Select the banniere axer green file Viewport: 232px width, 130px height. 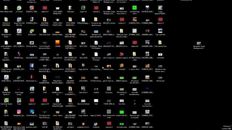pyautogui.click(x=122, y=124)
